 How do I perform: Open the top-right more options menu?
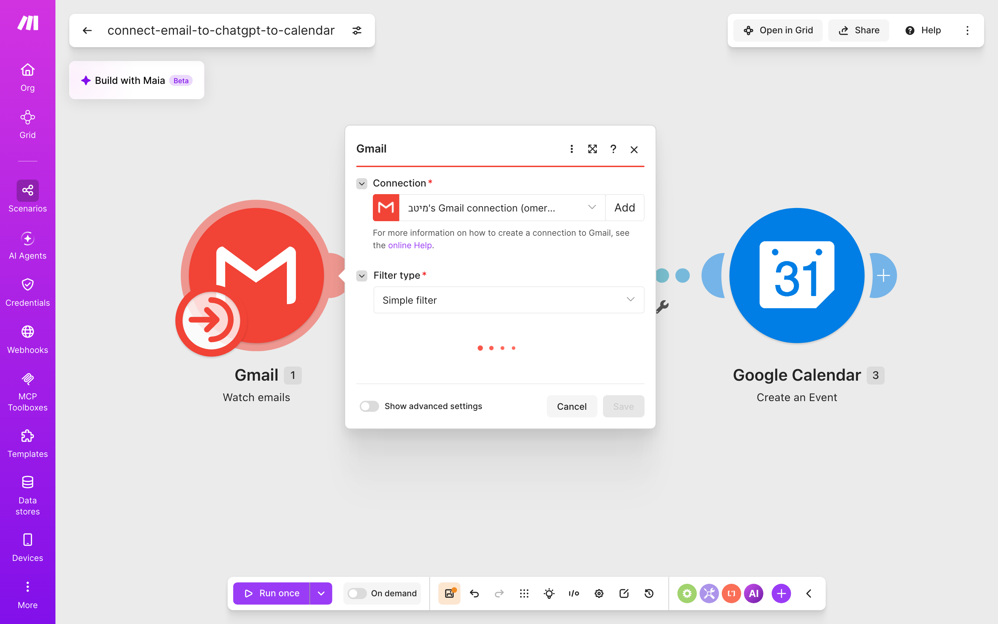(968, 31)
